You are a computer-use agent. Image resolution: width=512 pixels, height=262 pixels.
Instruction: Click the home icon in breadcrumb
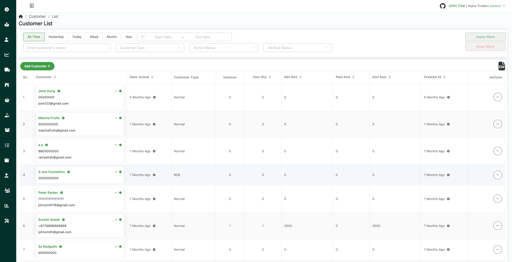pyautogui.click(x=21, y=16)
